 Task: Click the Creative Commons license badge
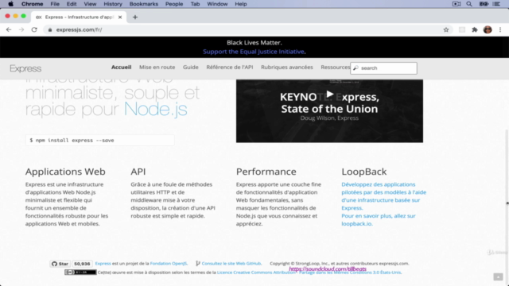[80, 272]
